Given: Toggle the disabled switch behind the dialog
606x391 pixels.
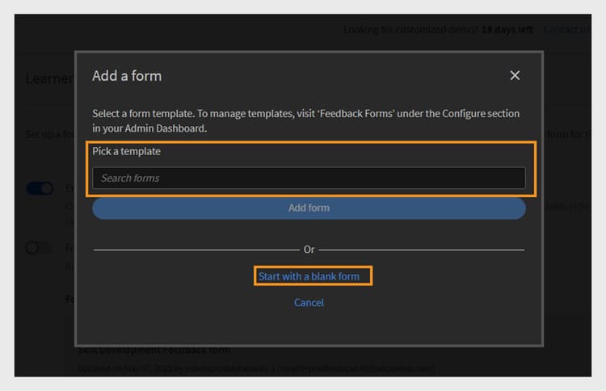Looking at the screenshot, I should point(38,247).
